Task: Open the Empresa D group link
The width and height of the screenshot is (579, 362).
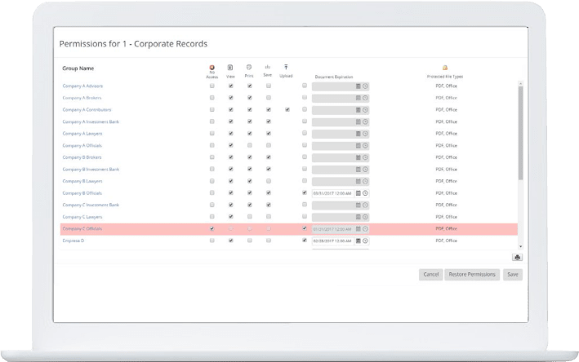Action: 73,241
